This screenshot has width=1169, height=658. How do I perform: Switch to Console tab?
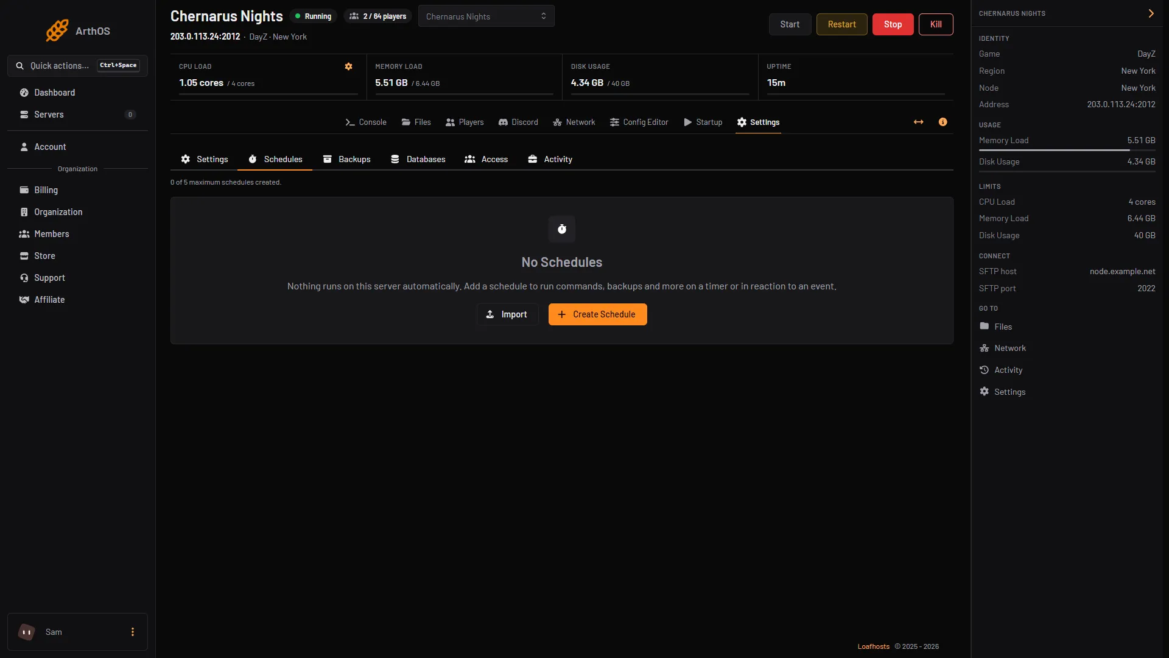click(x=366, y=122)
